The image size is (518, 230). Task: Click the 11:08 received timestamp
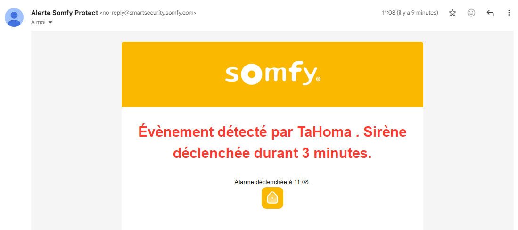(x=410, y=13)
